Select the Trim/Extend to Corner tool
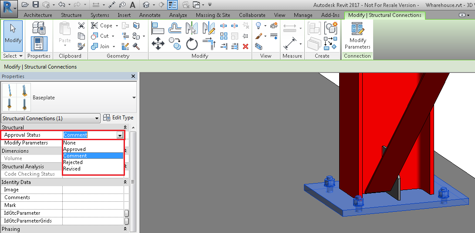The image size is (475, 233). (x=209, y=44)
